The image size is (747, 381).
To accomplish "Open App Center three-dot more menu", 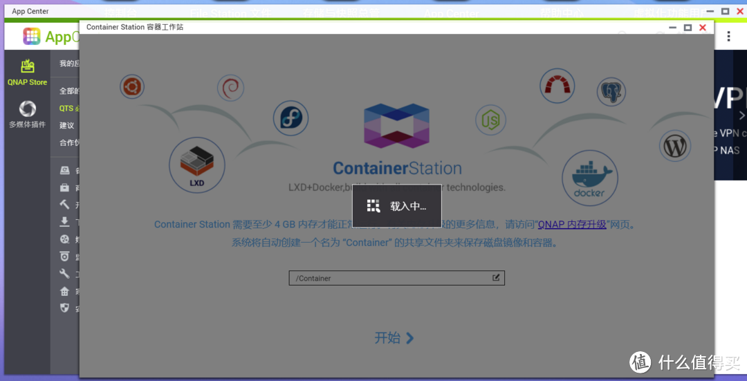I will pos(729,36).
